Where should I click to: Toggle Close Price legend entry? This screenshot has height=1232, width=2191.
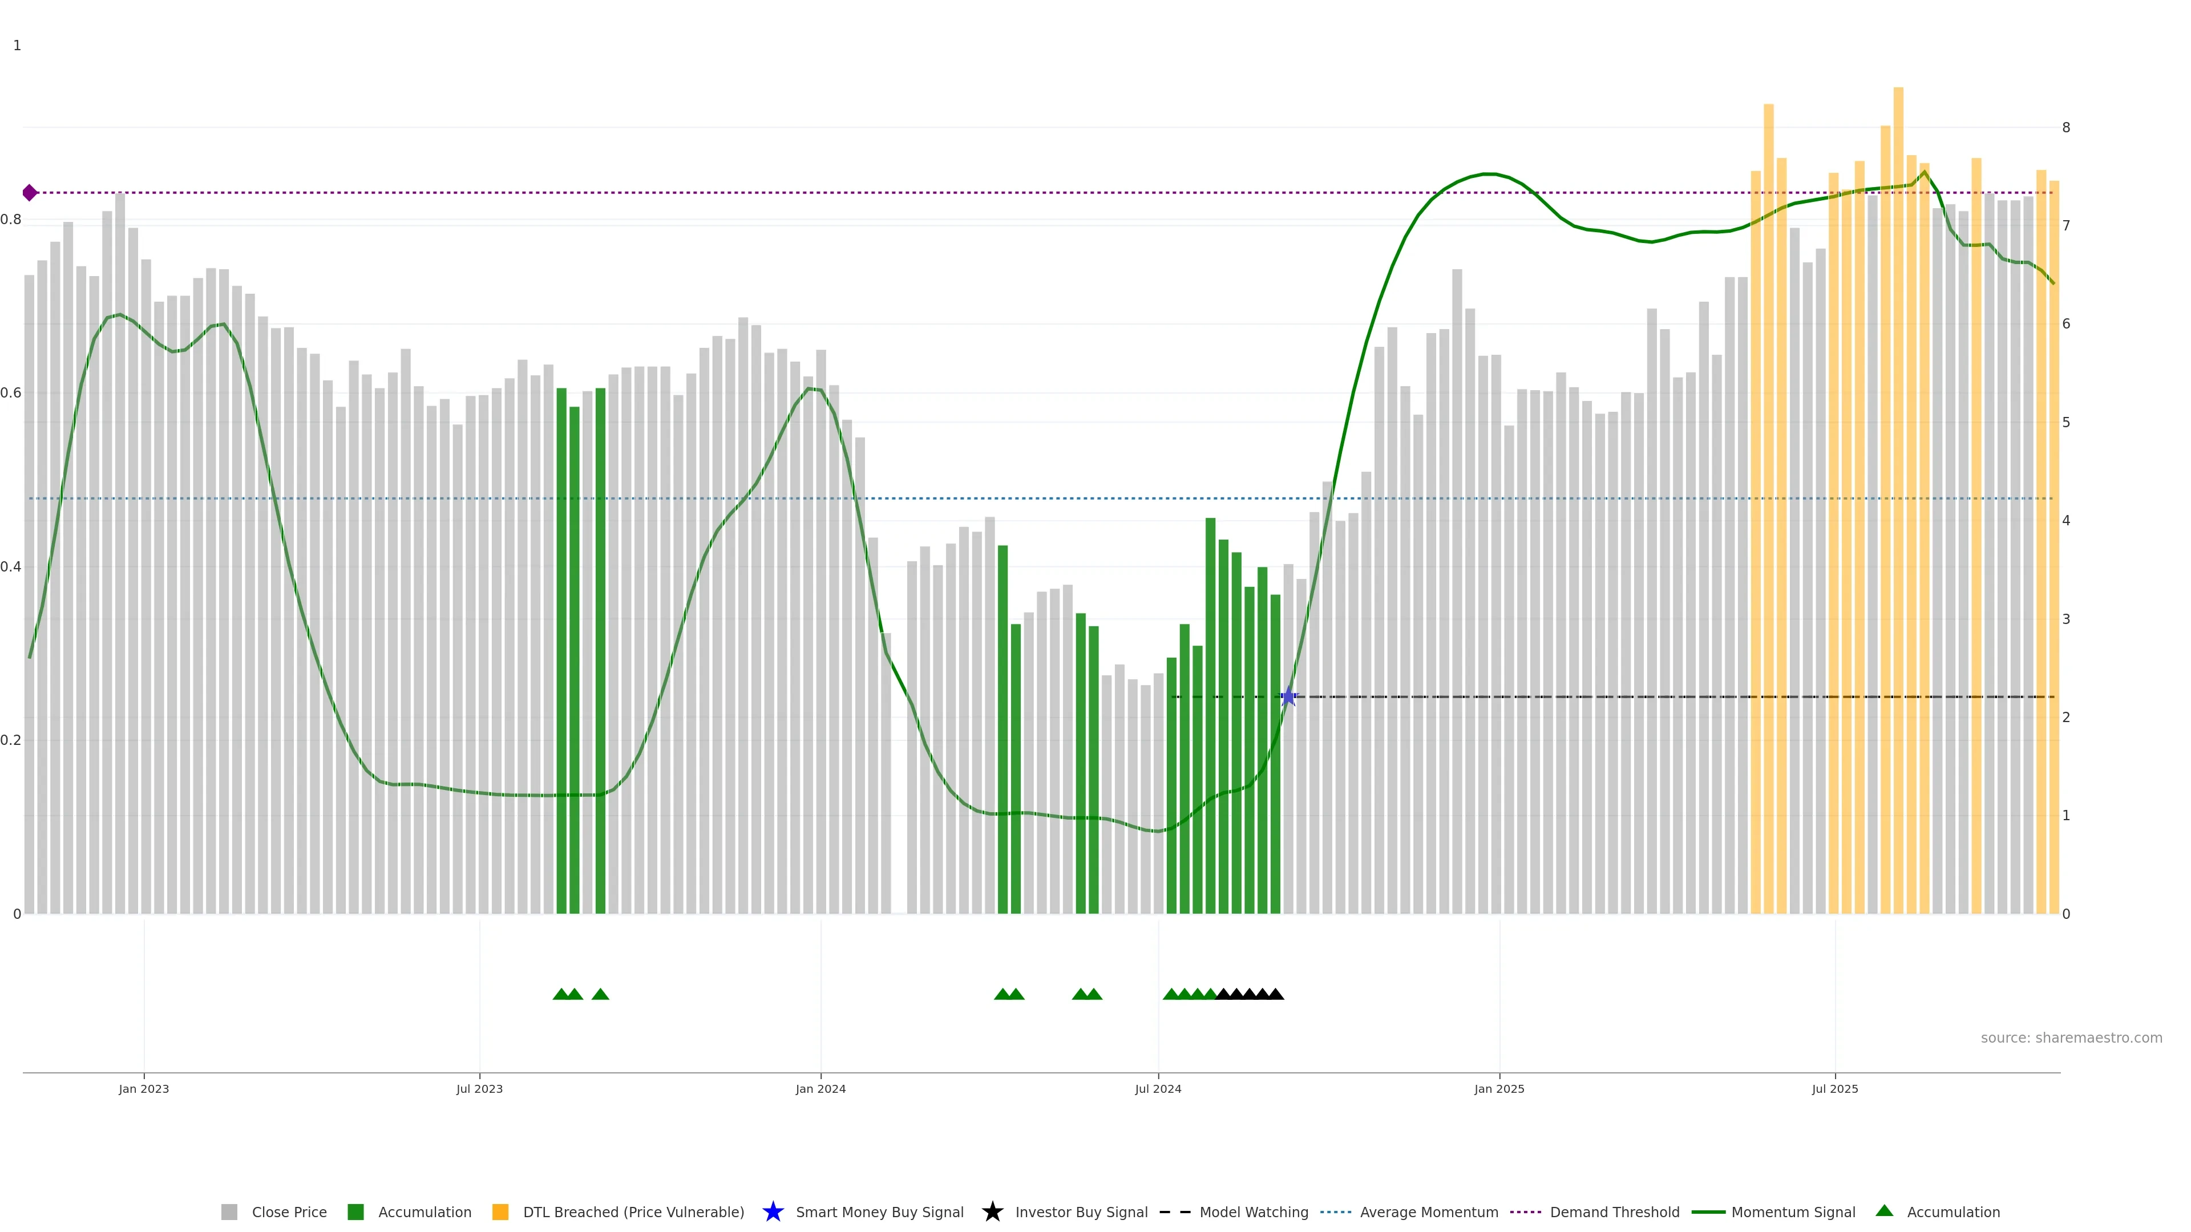point(288,1213)
